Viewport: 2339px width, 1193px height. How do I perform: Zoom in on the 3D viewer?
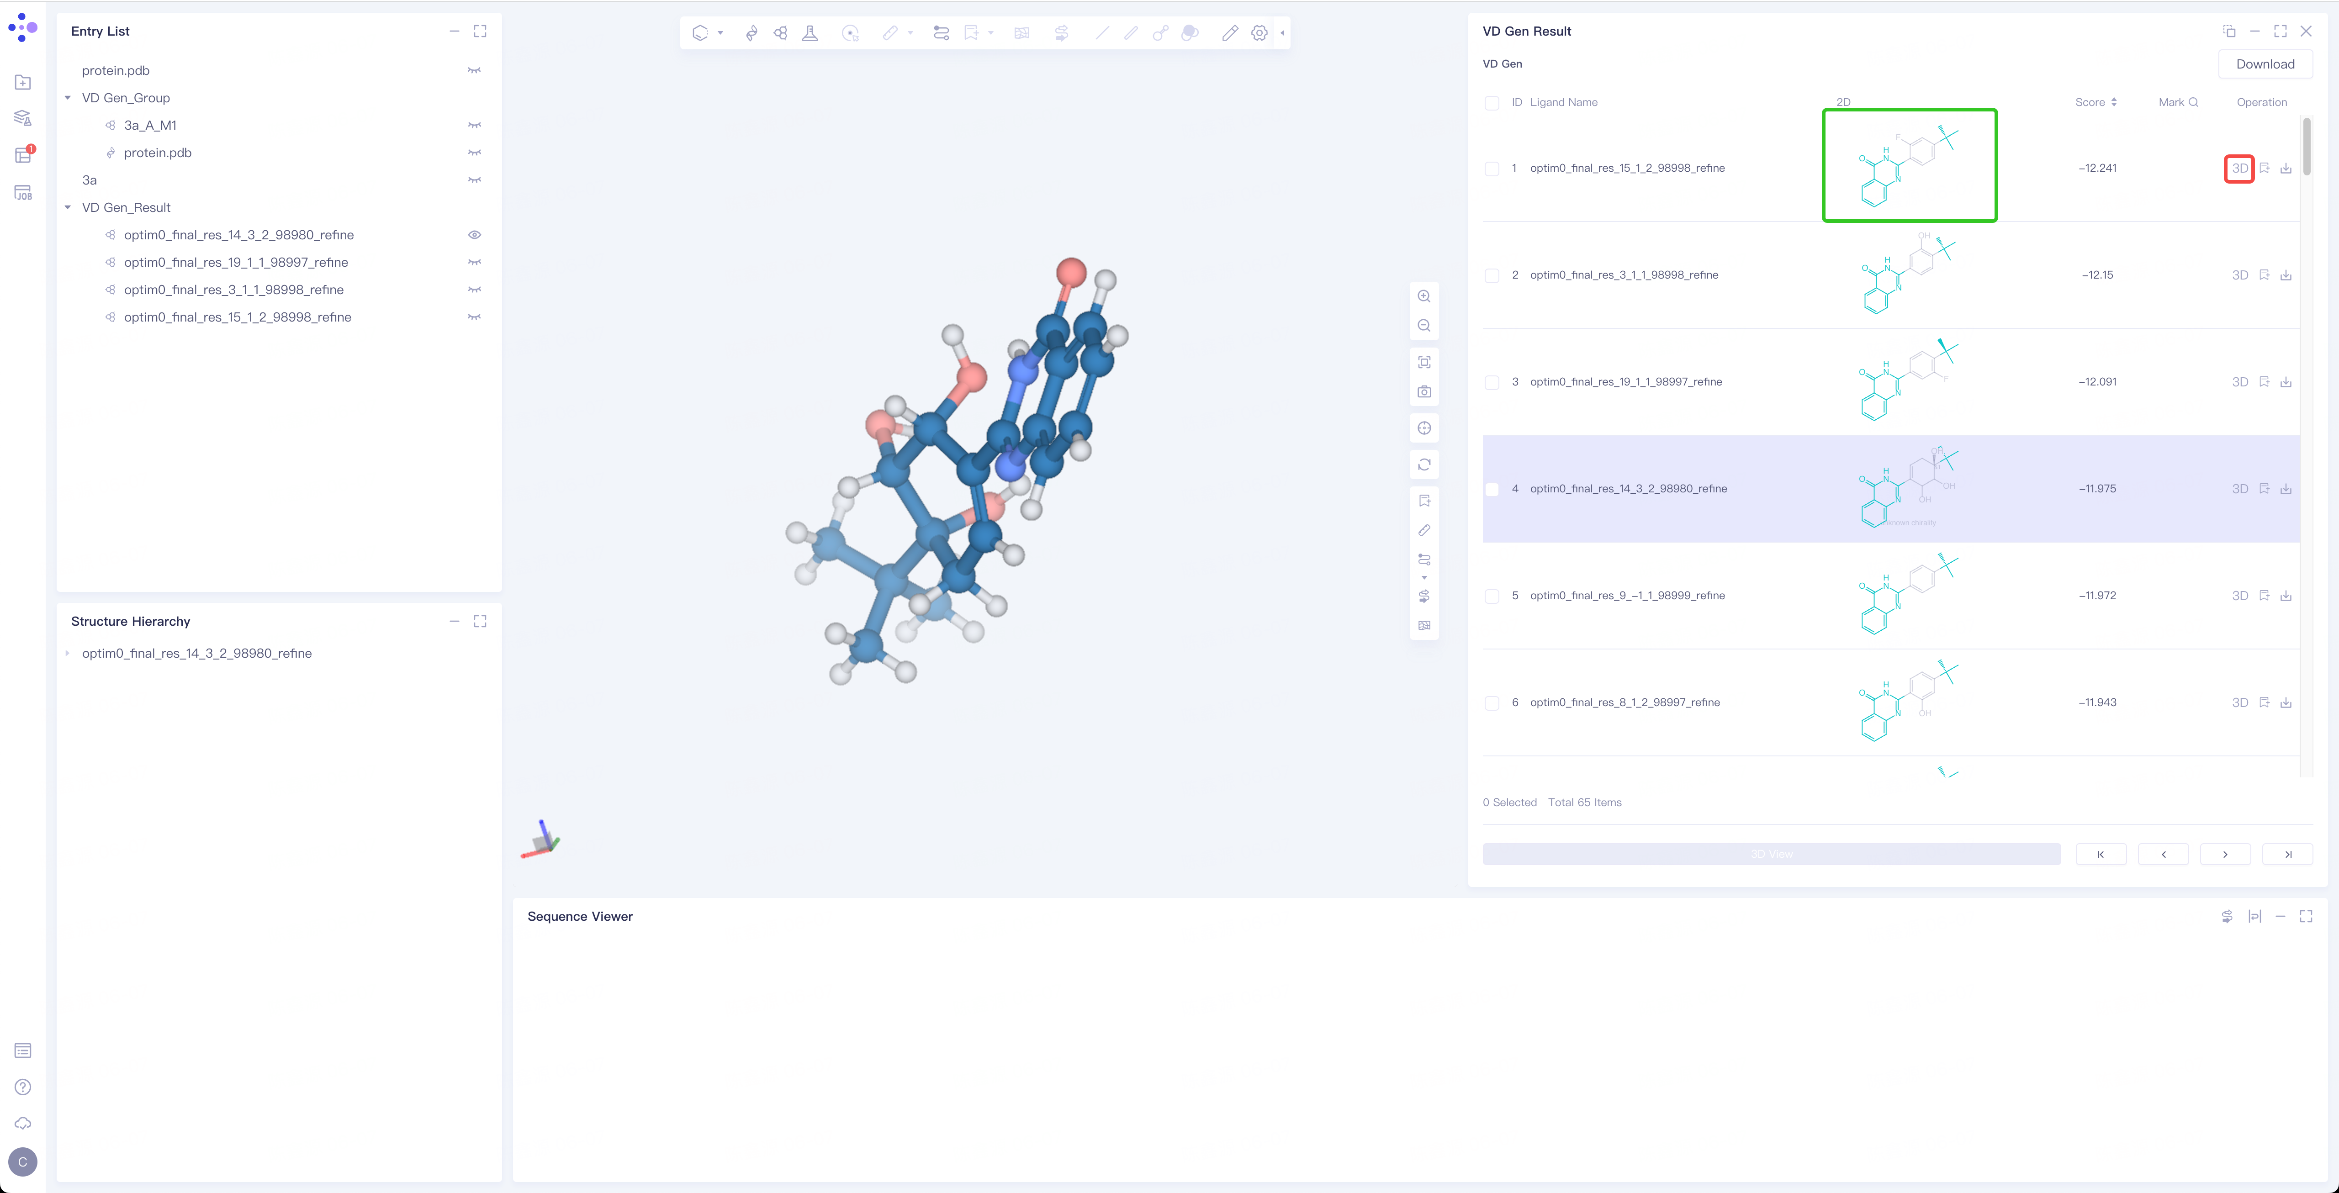click(1424, 296)
